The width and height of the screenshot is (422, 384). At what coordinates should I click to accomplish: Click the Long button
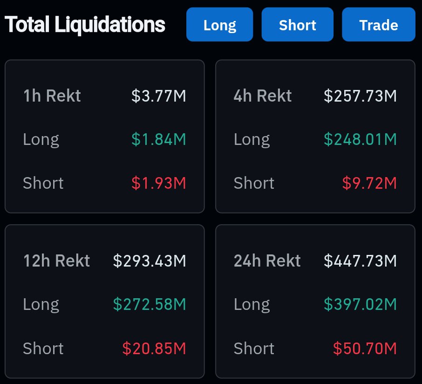point(219,25)
